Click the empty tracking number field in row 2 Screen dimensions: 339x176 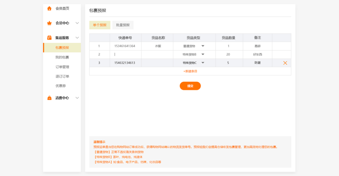[x=125, y=55]
